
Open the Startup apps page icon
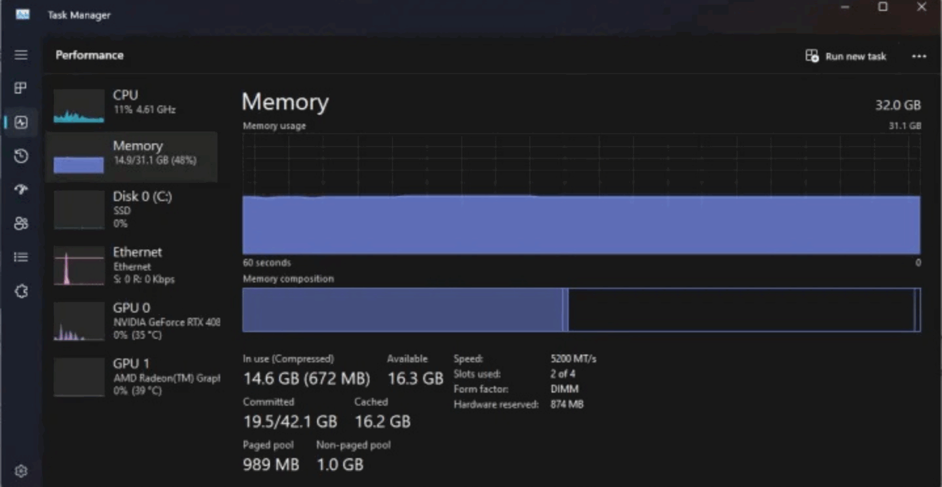pos(21,190)
